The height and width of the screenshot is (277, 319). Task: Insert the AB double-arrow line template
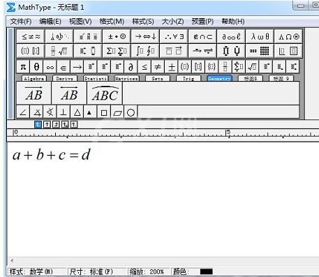(x=69, y=93)
